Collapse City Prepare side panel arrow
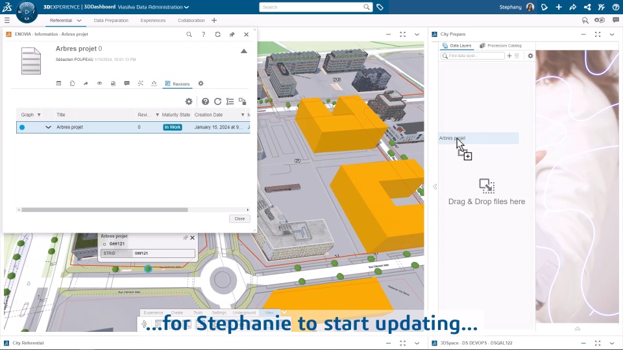The height and width of the screenshot is (350, 623). (435, 187)
